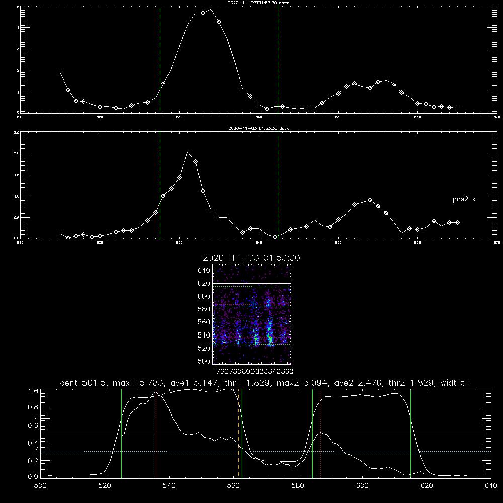Click the upper white line in the heatmap
503x503 pixels.
click(x=252, y=283)
